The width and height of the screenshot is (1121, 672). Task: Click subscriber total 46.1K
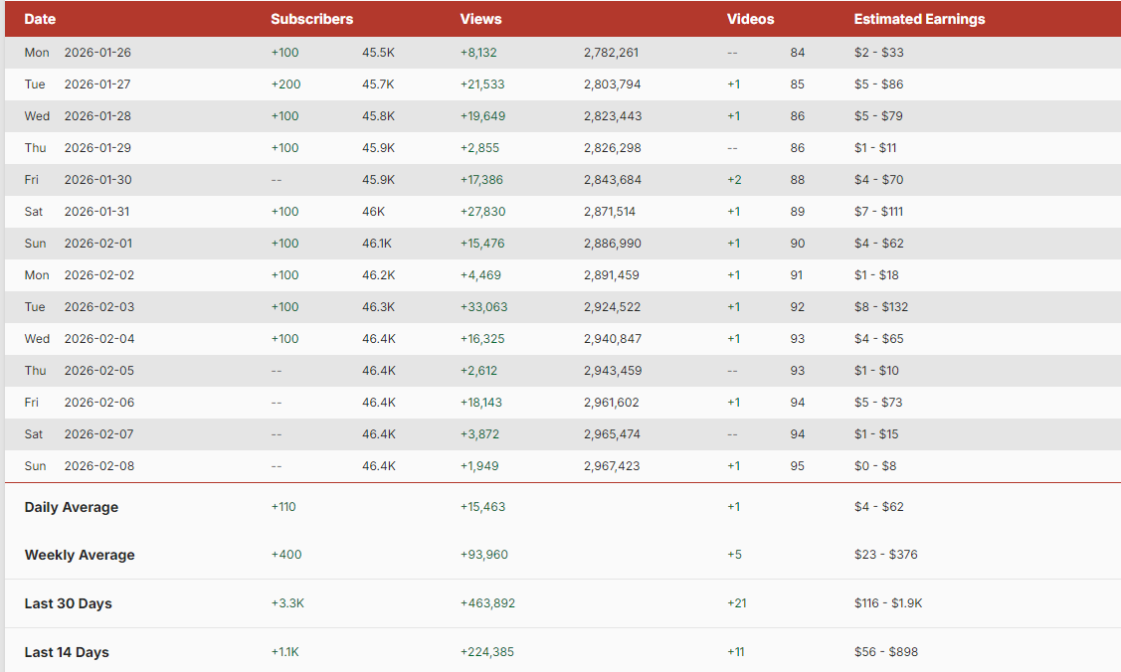click(x=377, y=244)
